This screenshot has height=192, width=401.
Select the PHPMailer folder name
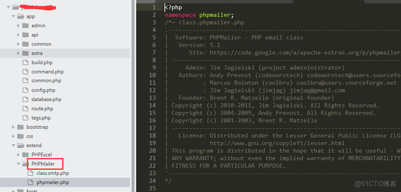coord(43,163)
